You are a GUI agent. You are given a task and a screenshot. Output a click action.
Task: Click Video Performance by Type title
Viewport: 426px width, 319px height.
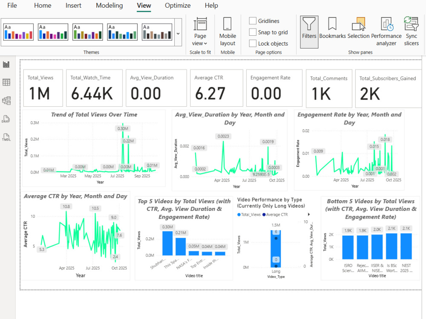point(271,202)
